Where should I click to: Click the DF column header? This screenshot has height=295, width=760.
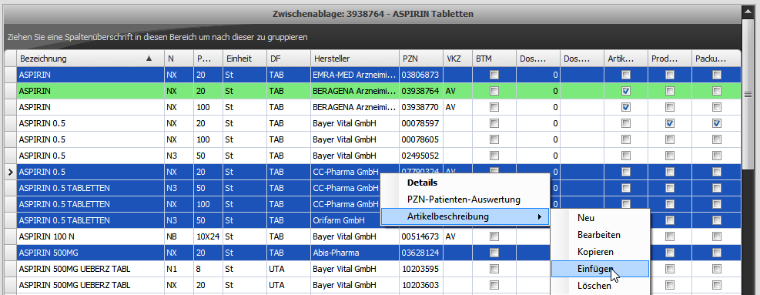(x=289, y=59)
